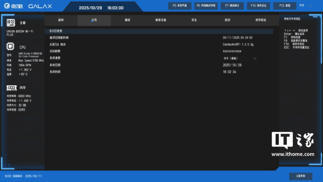Open the 安全 security tab

[194, 20]
